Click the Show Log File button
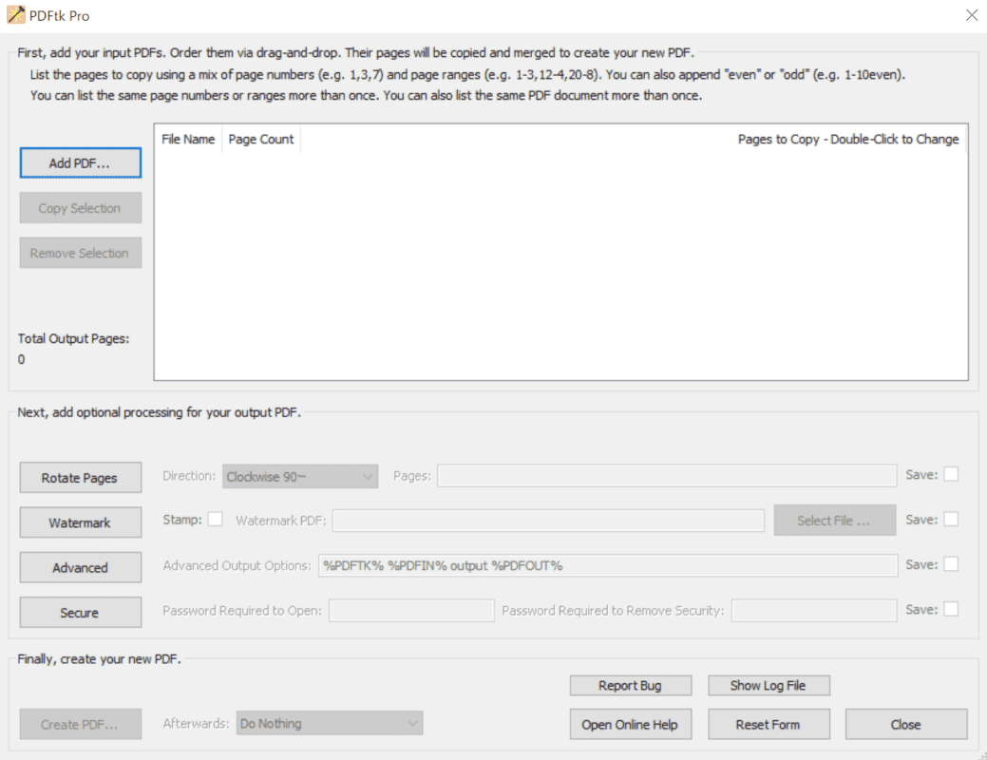The width and height of the screenshot is (987, 760). (769, 686)
